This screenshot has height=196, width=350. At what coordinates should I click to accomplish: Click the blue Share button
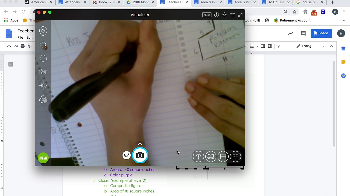321,33
